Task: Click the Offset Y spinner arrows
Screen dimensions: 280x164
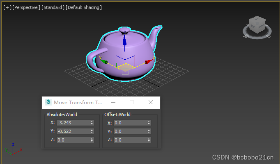Action: click(149, 131)
